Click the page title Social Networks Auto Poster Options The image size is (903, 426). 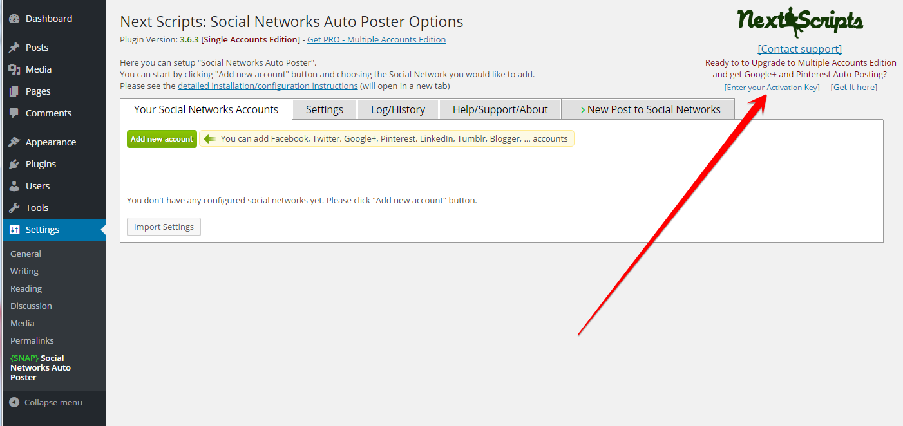point(292,21)
